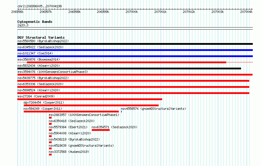Click the nsv5560580 (ByrskaBishop2022) label
The image size is (261, 166).
[x=43, y=41]
